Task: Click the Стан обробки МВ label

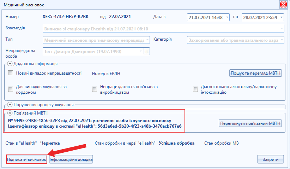Action: (222, 143)
